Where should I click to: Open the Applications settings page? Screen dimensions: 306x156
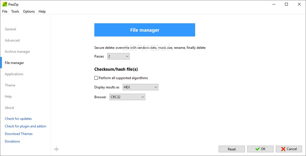coord(14,74)
